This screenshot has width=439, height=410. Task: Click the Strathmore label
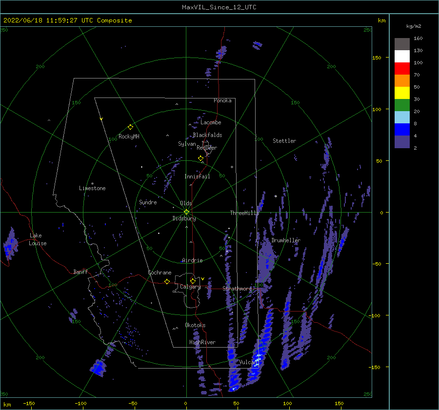click(237, 289)
